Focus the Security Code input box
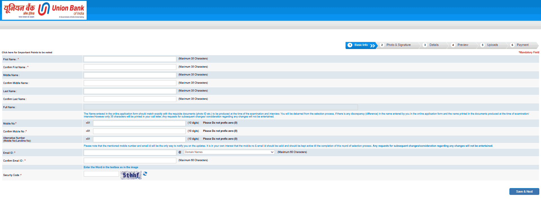Viewport: 541px width, 205px height. 101,174
